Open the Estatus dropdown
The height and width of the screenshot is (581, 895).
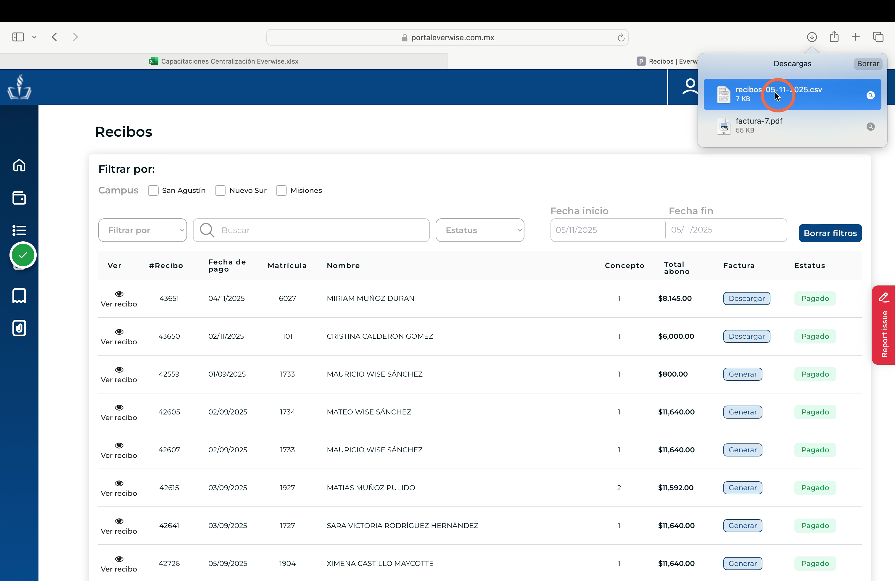(480, 230)
